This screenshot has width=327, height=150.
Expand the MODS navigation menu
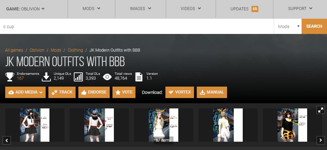tap(91, 9)
